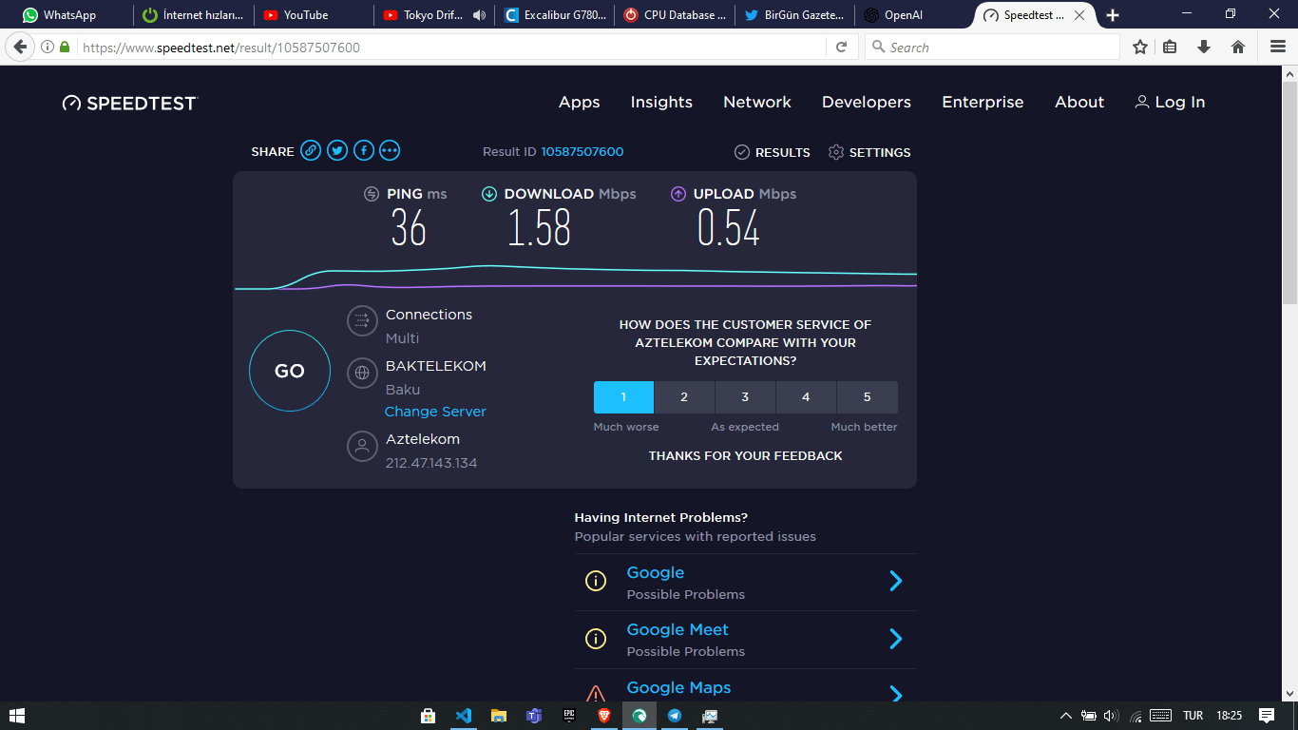Click the Change Server link
Screen dimensions: 1298x730
click(435, 412)
